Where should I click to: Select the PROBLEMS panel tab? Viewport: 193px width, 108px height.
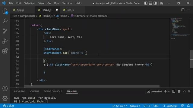(x=20, y=91)
